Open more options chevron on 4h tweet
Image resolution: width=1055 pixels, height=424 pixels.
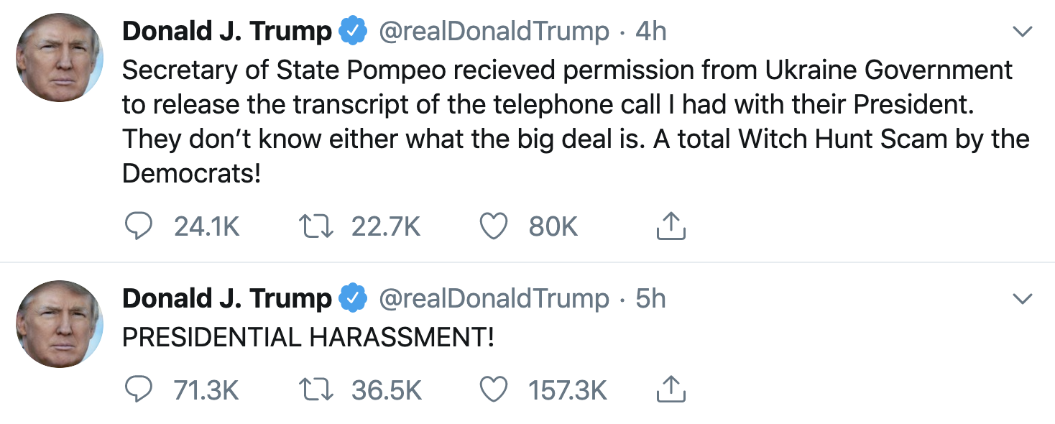[1021, 32]
